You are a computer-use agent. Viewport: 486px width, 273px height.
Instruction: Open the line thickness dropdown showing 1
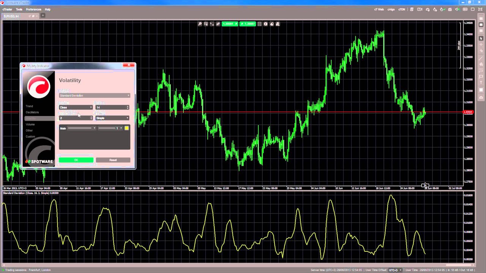click(110, 128)
